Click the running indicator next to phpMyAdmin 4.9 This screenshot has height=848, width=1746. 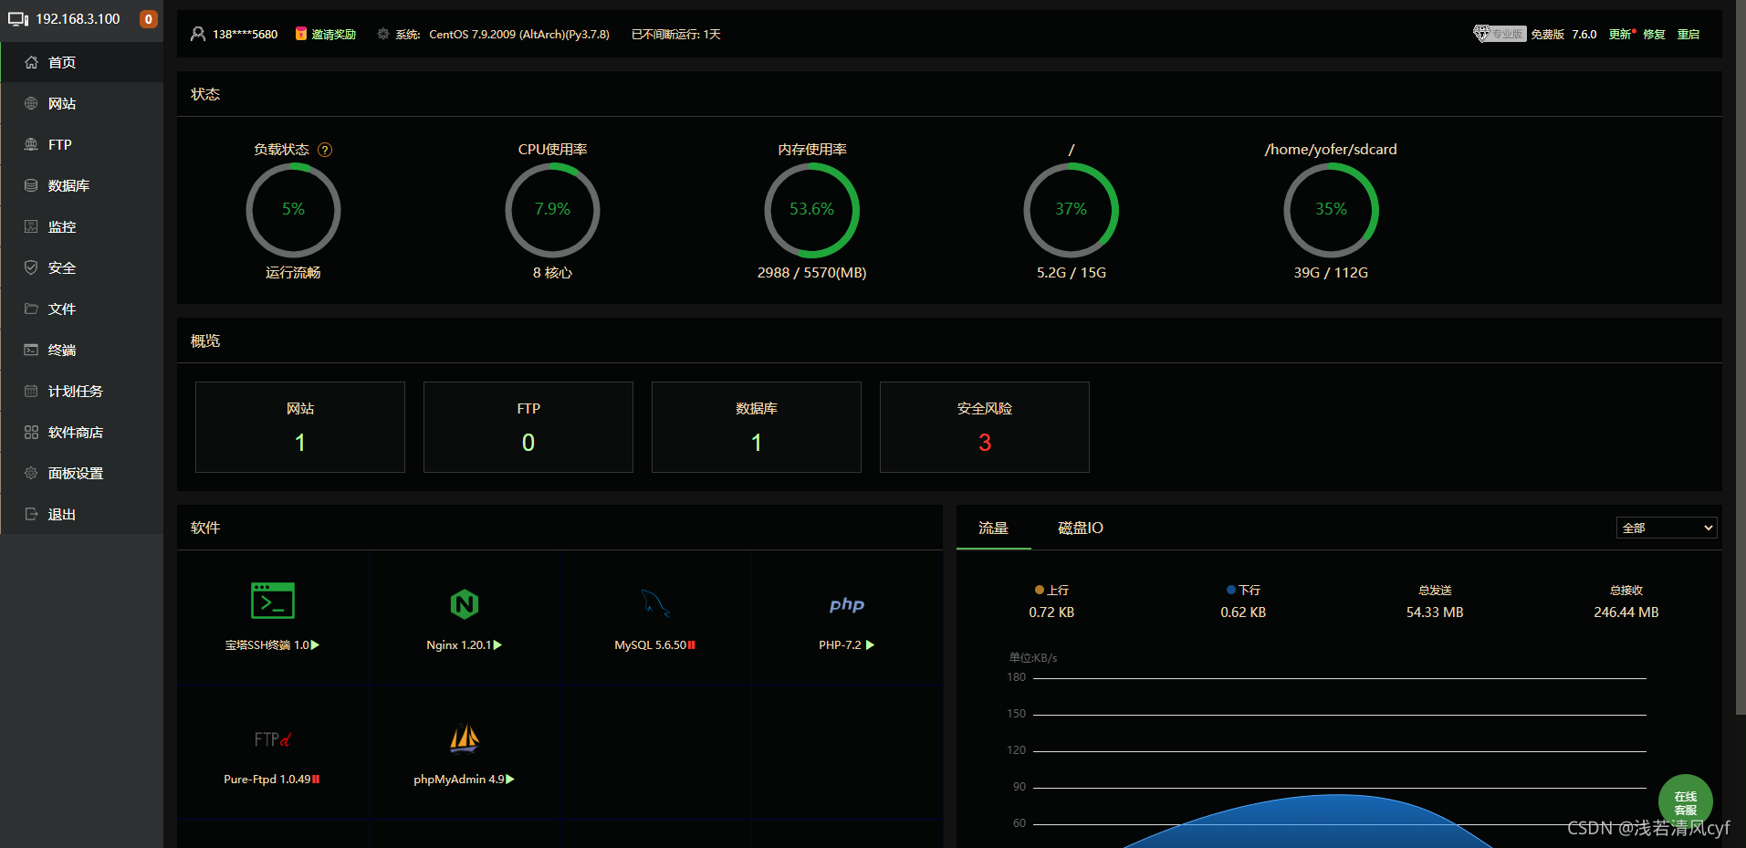pos(510,780)
